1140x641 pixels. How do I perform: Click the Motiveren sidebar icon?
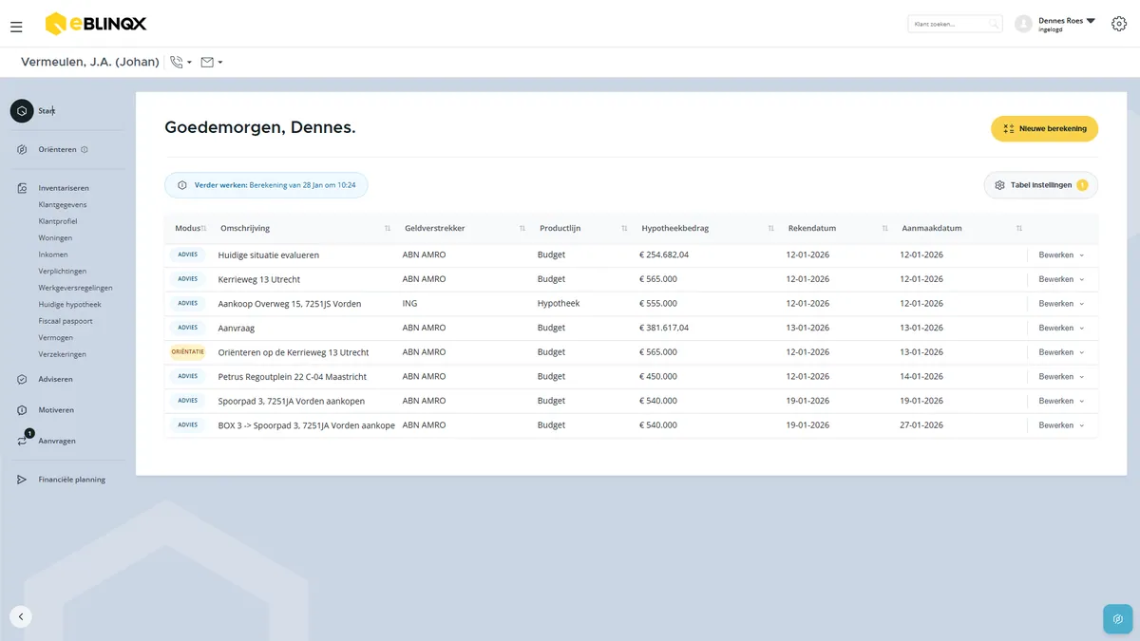pyautogui.click(x=22, y=410)
